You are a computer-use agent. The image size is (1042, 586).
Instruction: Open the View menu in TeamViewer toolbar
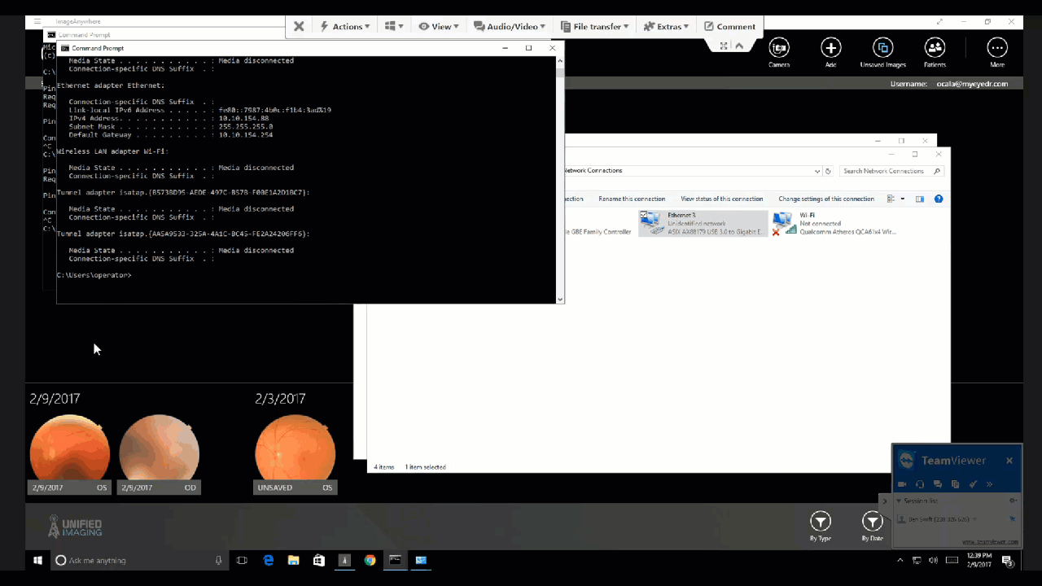click(x=439, y=26)
